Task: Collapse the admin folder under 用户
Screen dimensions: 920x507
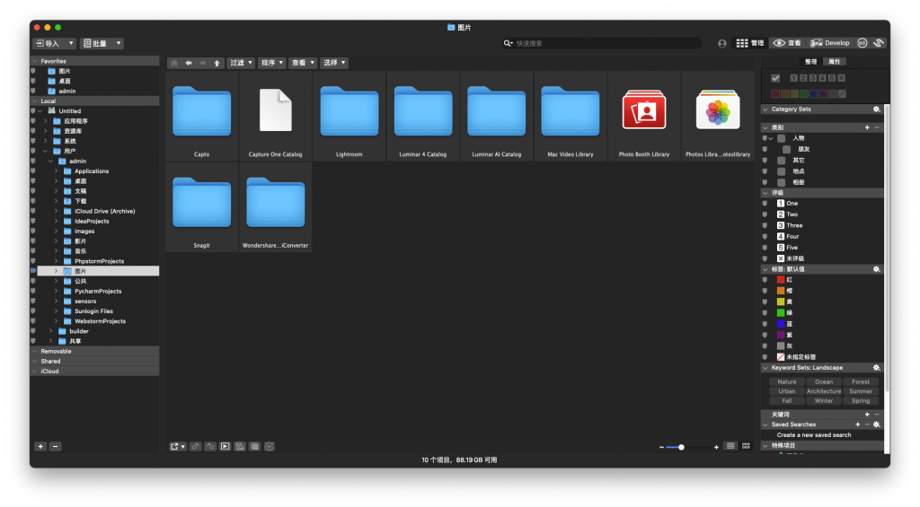Action: click(x=50, y=162)
